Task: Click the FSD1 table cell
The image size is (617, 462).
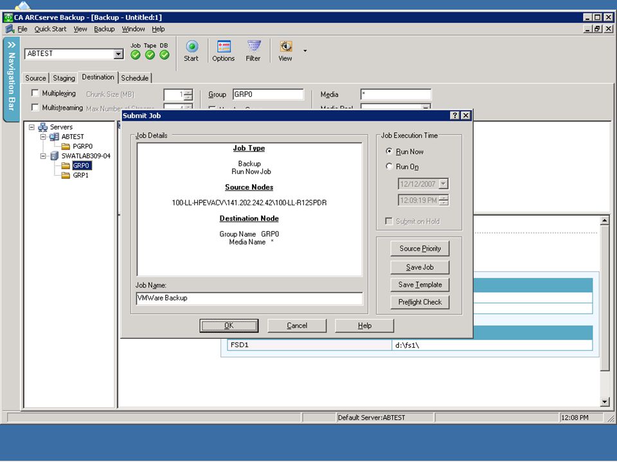Action: [309, 345]
